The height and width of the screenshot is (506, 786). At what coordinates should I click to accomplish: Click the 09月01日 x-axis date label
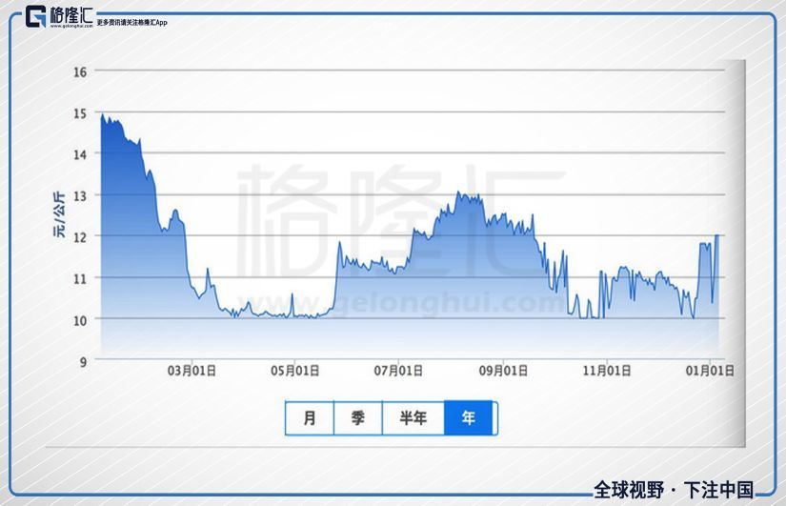(503, 371)
